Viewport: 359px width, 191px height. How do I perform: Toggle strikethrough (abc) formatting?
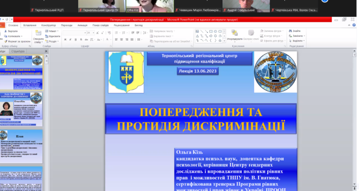(86, 40)
